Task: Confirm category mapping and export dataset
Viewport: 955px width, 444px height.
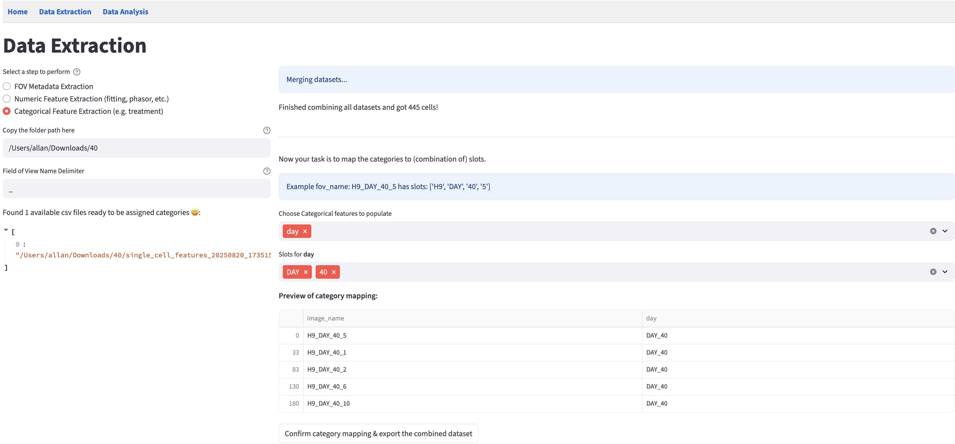Action: click(x=378, y=433)
